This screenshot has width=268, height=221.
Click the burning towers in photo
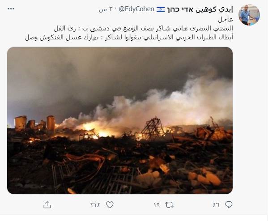coord(35,123)
